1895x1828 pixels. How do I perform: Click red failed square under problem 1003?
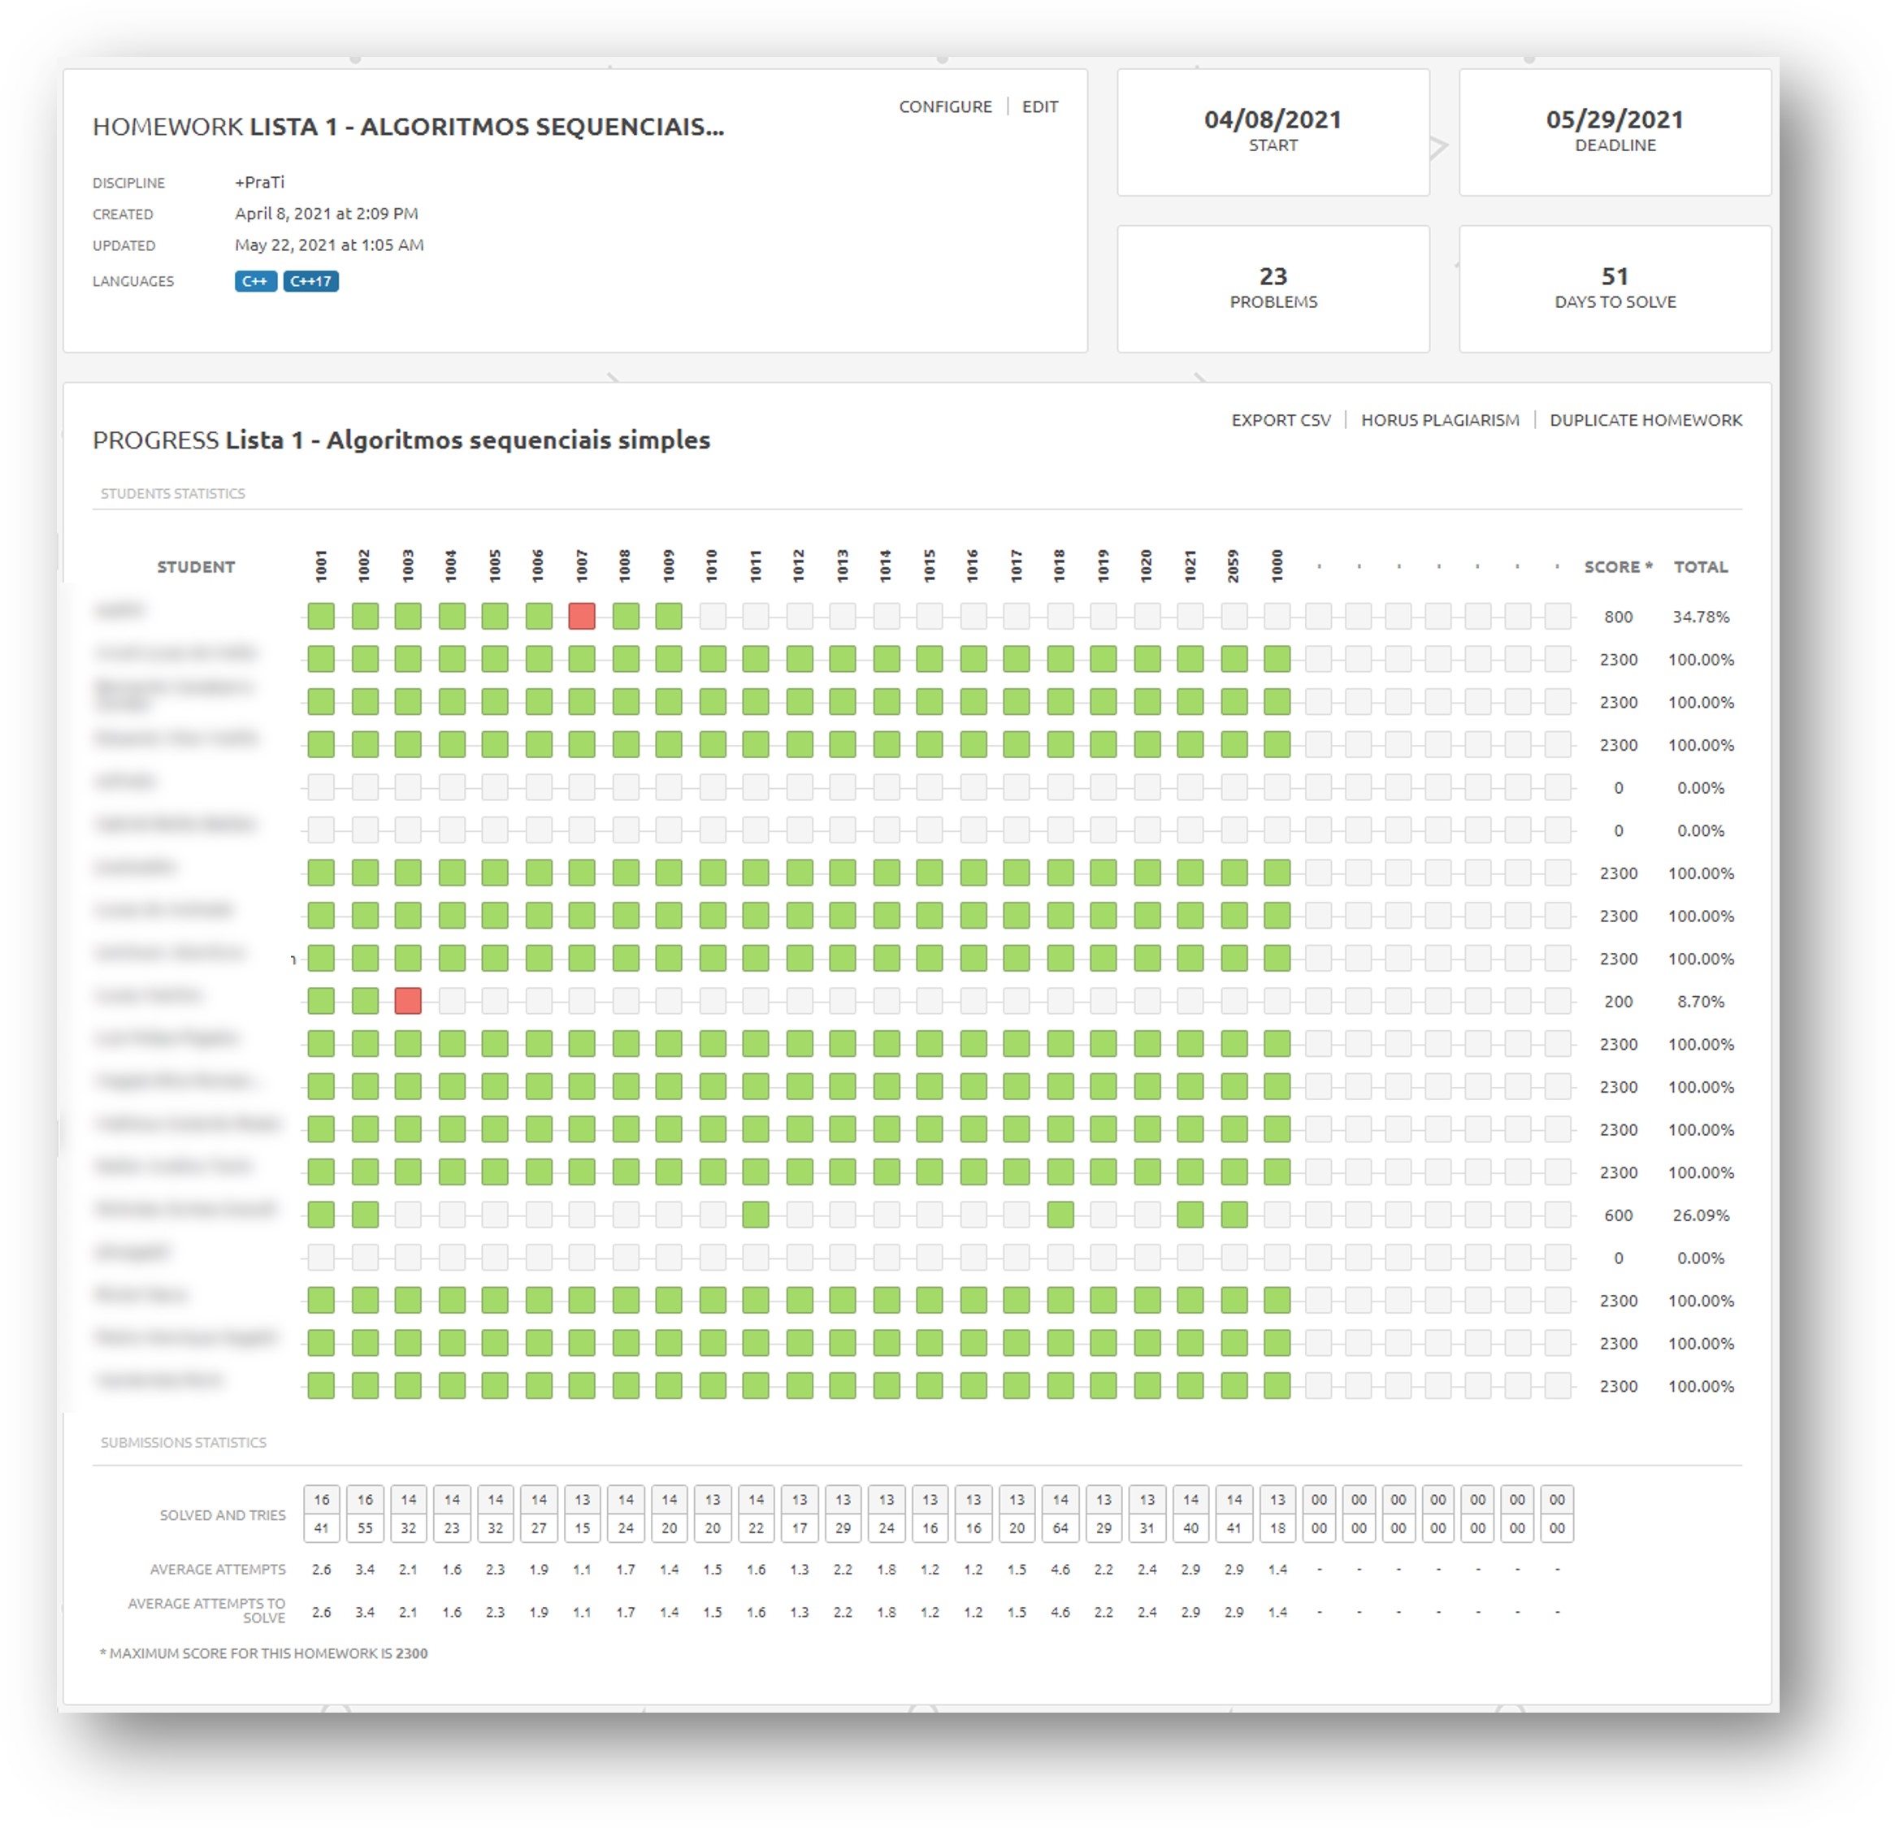point(408,1000)
